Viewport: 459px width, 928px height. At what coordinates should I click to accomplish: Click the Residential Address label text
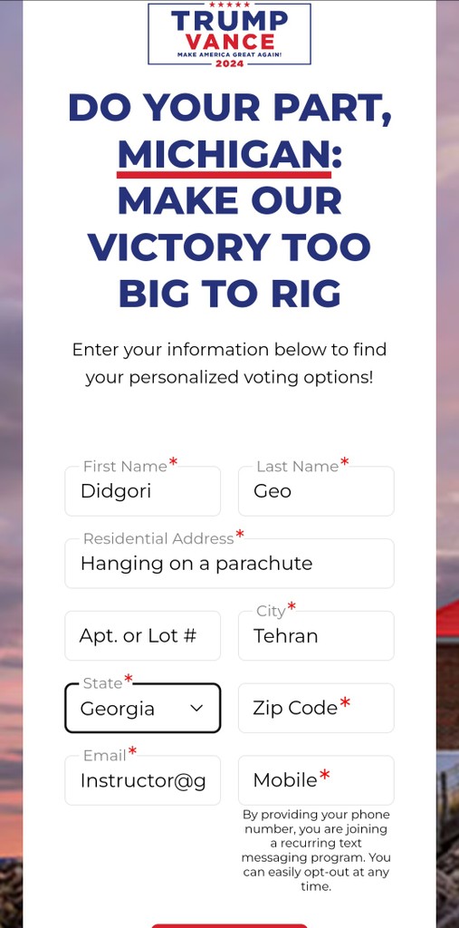[x=158, y=538]
